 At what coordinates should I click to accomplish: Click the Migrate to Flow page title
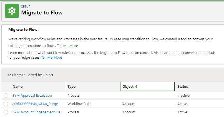[x=42, y=13]
